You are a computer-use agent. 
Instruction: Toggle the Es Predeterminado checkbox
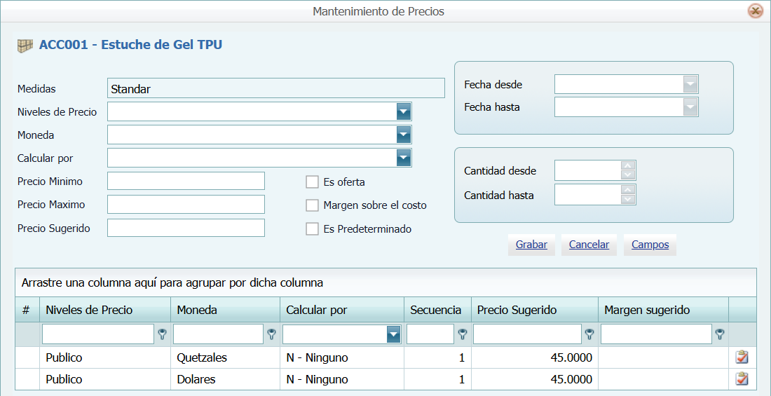(313, 228)
